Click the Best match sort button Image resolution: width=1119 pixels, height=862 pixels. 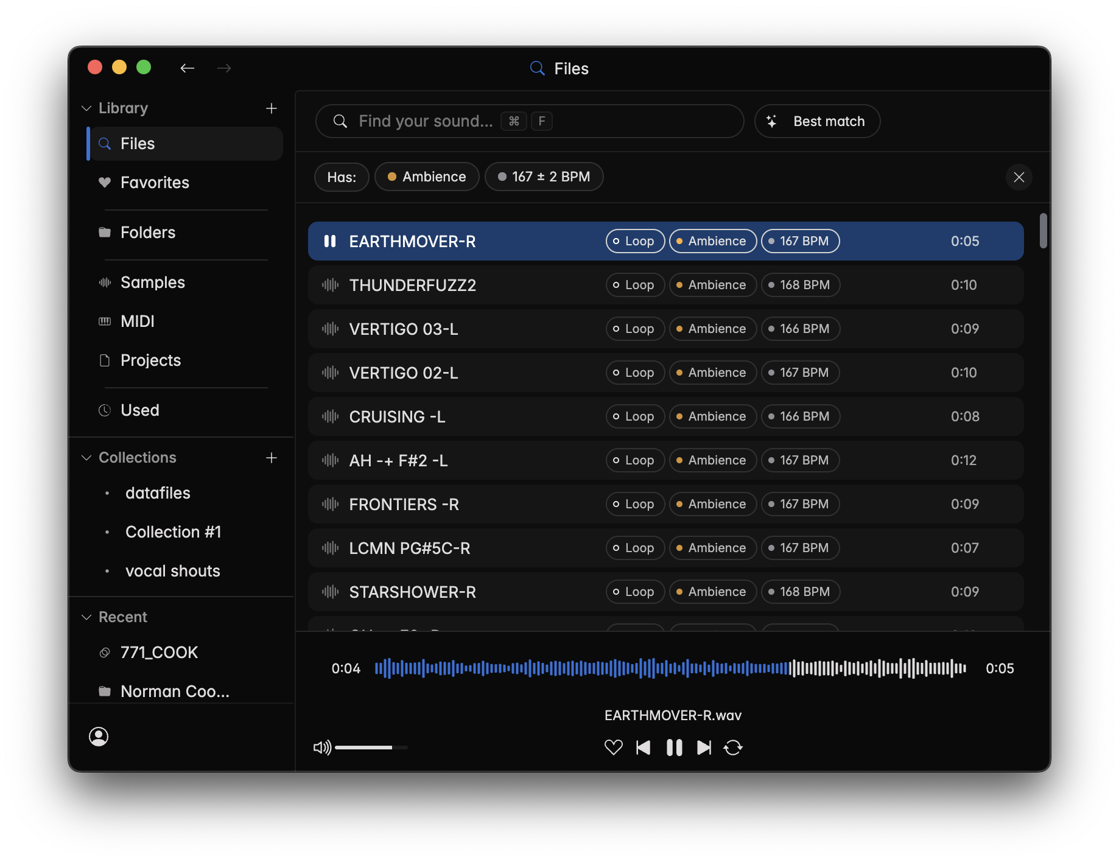click(817, 121)
